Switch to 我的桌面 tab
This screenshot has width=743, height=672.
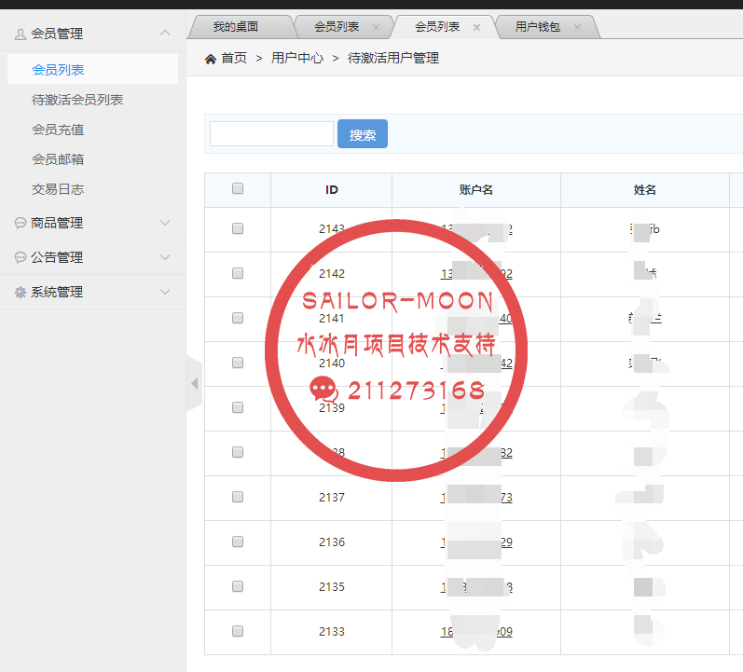point(236,27)
